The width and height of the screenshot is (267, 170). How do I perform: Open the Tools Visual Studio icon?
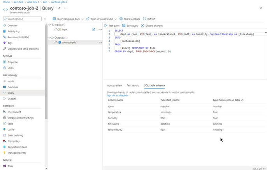pyautogui.click(x=4, y=166)
